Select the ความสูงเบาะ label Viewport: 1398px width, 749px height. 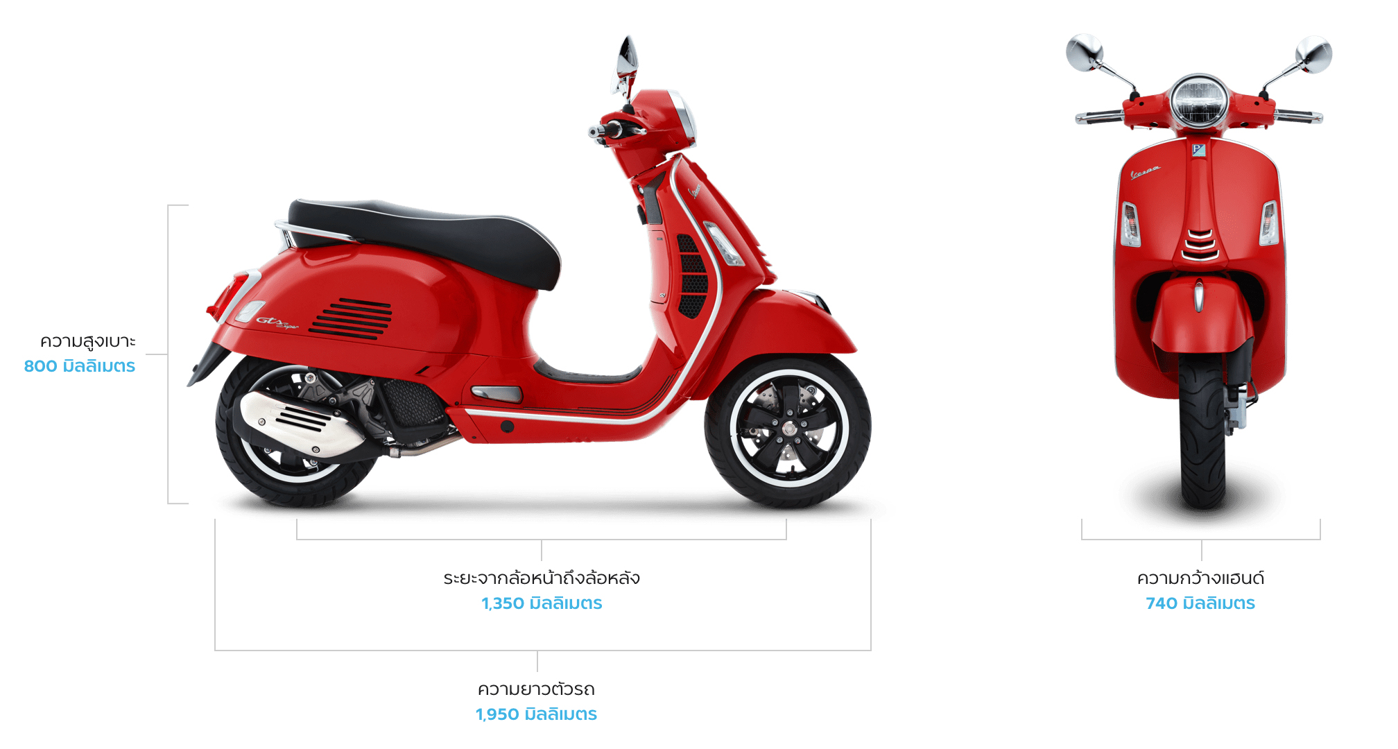(x=87, y=341)
